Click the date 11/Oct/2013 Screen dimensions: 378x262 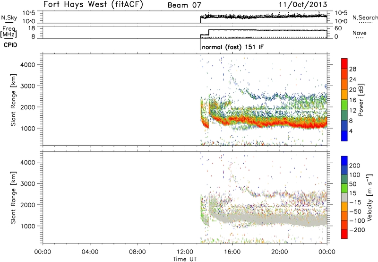[303, 4]
